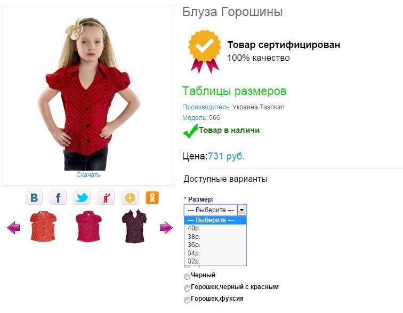Select the Черный color radio button
Image resolution: width=403 pixels, height=313 pixels.
187,277
